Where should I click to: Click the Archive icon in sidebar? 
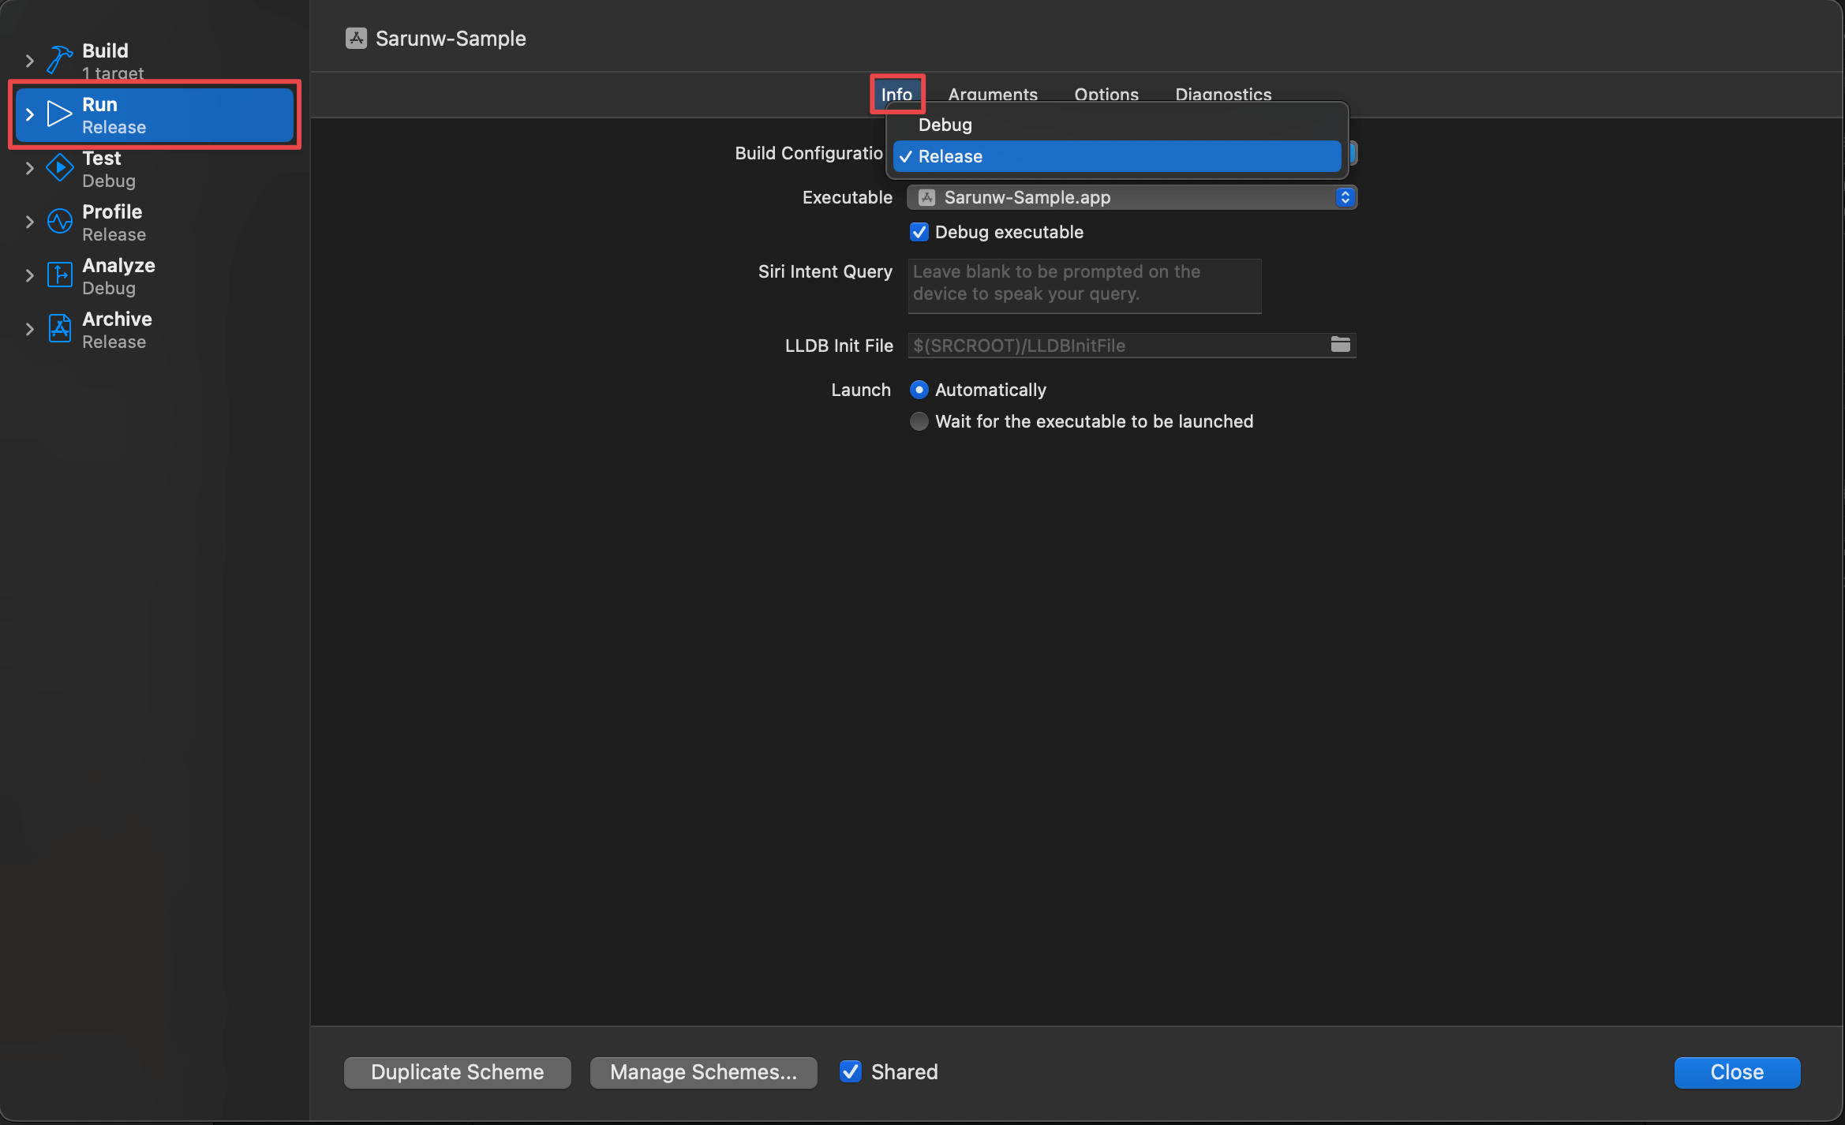pos(59,329)
